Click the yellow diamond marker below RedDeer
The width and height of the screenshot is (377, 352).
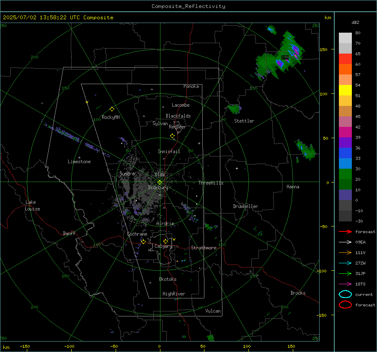click(172, 136)
